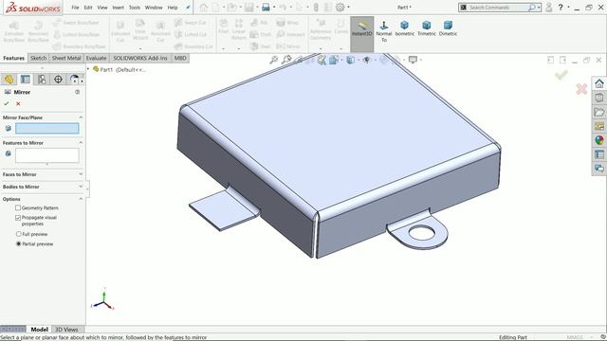Confirm with the large green corner checkmark
The width and height of the screenshot is (607, 341).
[561, 75]
